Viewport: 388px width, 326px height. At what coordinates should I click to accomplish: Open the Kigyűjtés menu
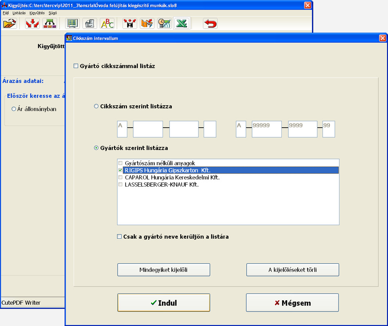37,13
